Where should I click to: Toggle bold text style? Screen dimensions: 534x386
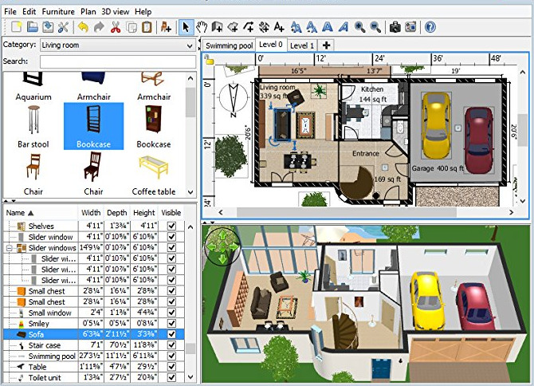tap(328, 27)
